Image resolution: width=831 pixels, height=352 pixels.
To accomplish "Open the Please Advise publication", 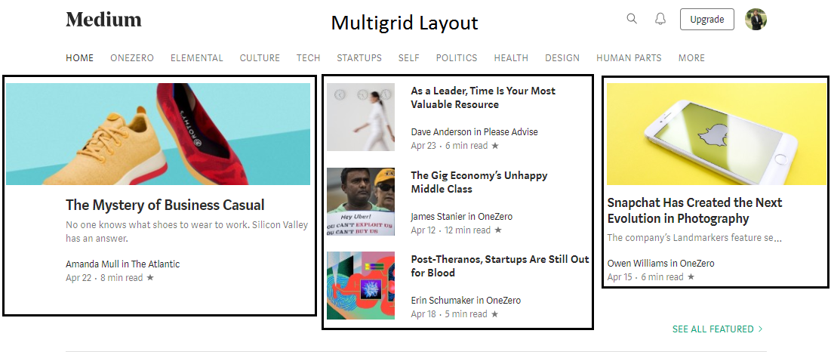I will (x=510, y=132).
